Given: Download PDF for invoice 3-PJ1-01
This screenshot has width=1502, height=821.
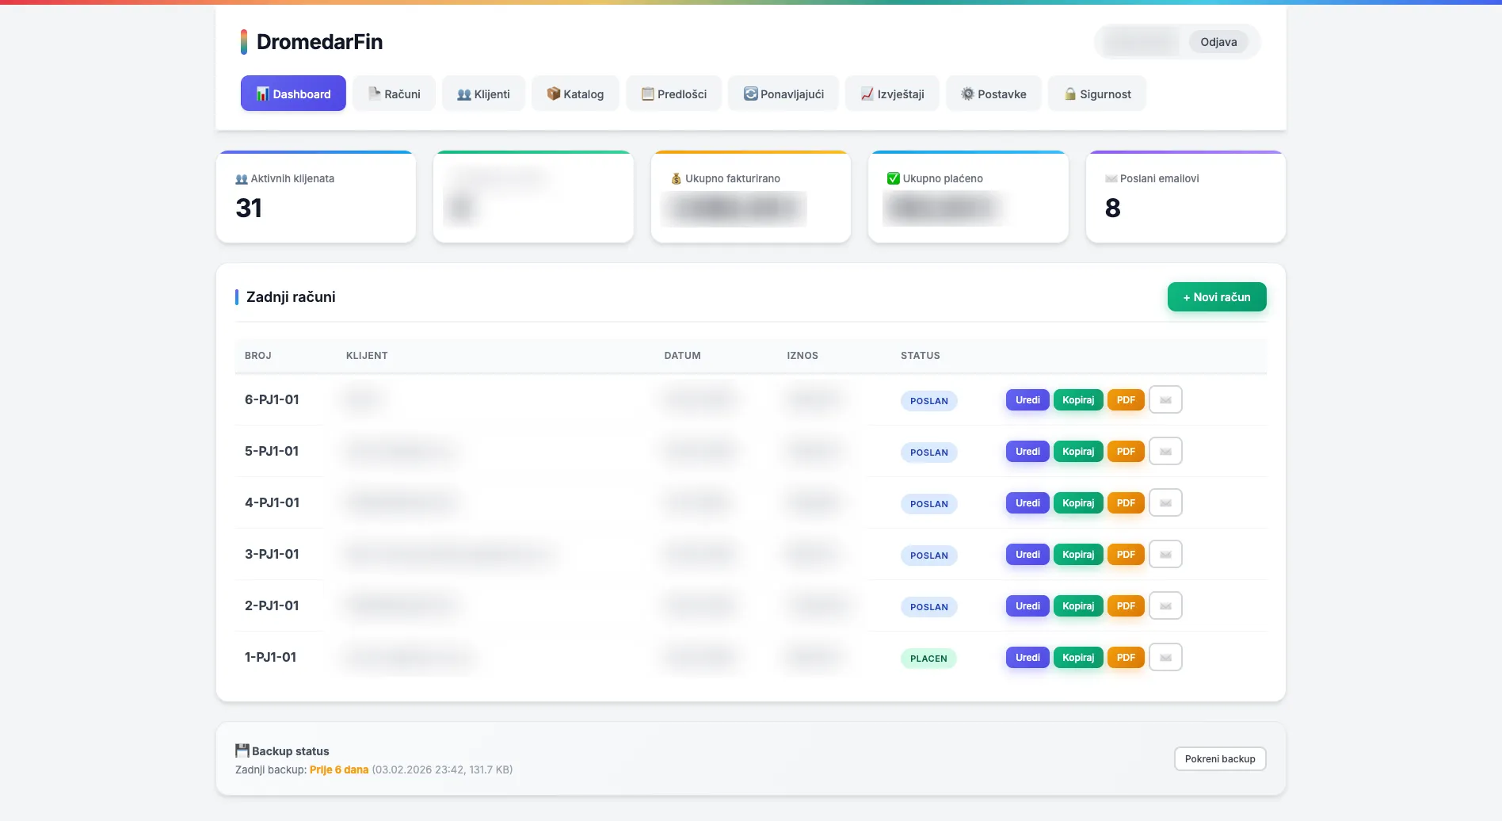Looking at the screenshot, I should tap(1126, 555).
